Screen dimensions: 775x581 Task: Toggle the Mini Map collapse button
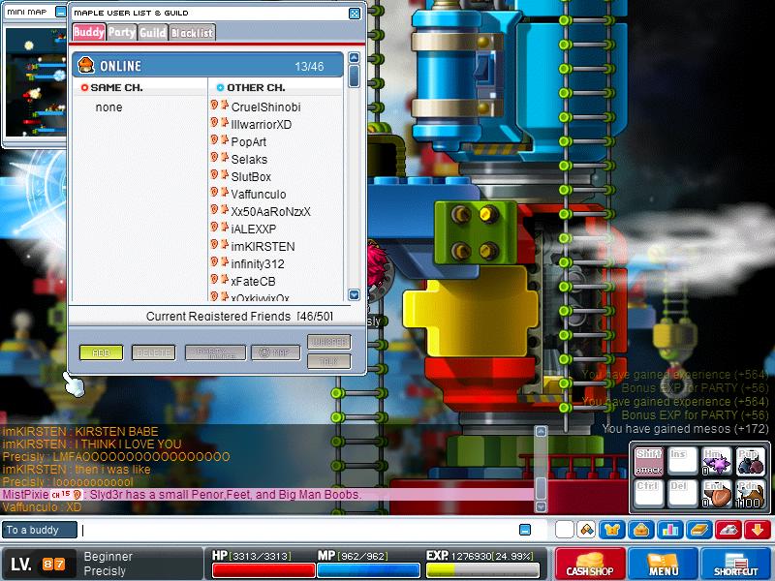(61, 12)
